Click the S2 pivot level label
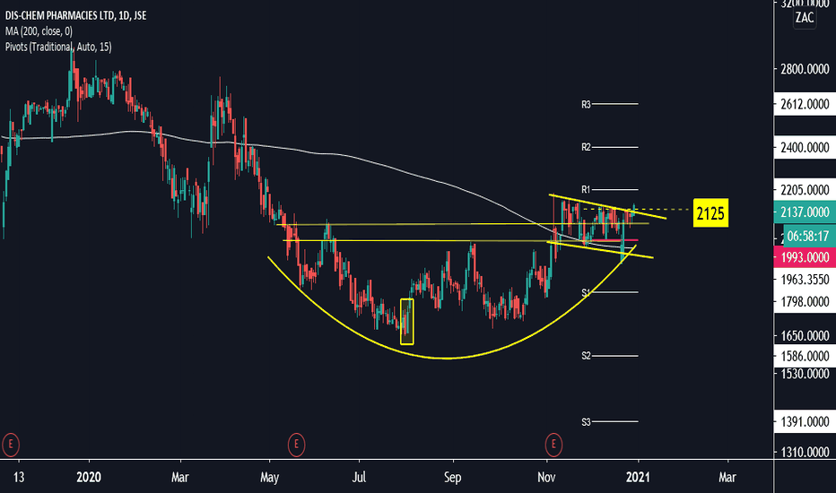 click(586, 356)
